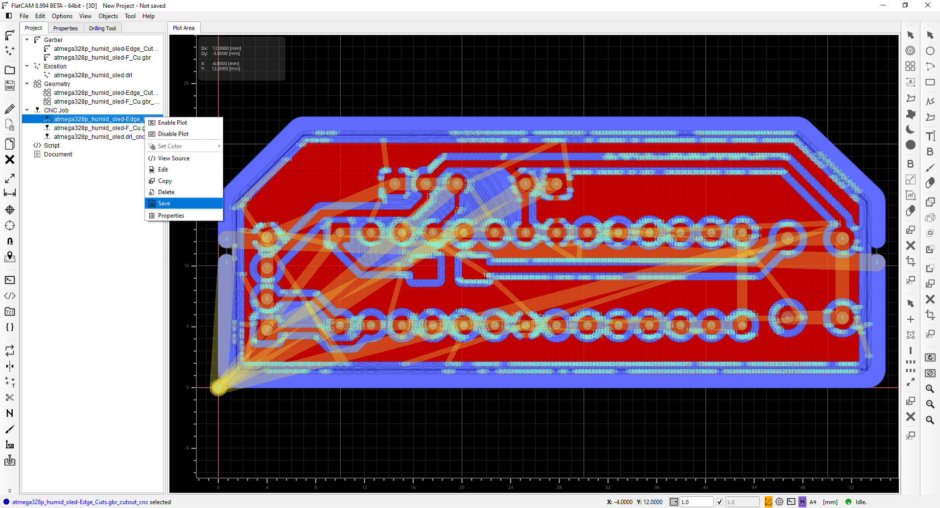The image size is (940, 508).
Task: Collapse the Geometry tree group
Action: pyautogui.click(x=27, y=84)
